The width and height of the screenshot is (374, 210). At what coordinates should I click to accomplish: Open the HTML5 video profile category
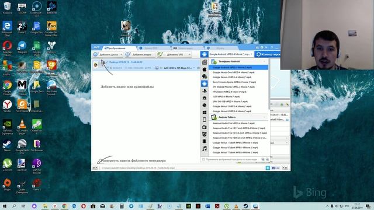click(x=205, y=134)
